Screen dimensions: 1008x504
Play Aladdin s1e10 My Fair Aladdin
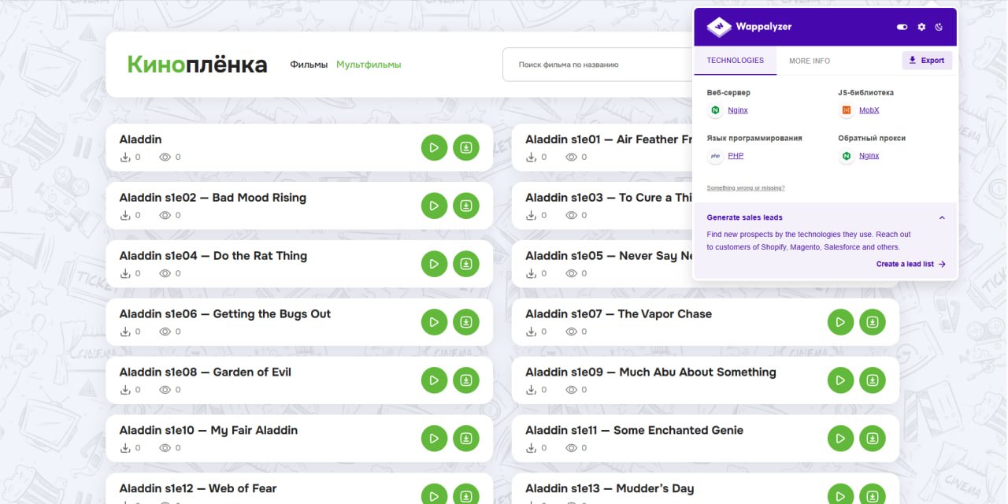pos(434,439)
